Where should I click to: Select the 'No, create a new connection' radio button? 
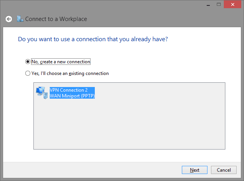point(28,62)
